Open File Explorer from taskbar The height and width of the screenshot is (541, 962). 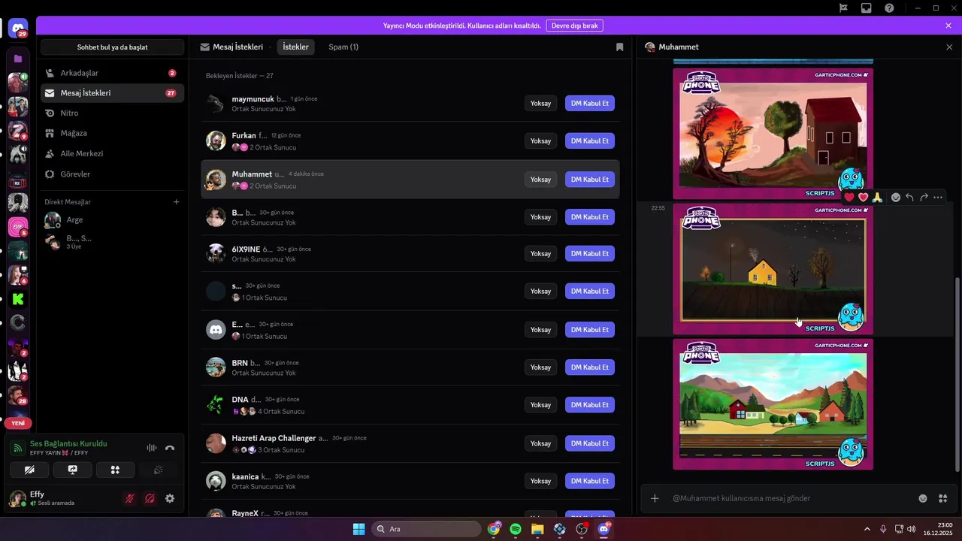(537, 529)
